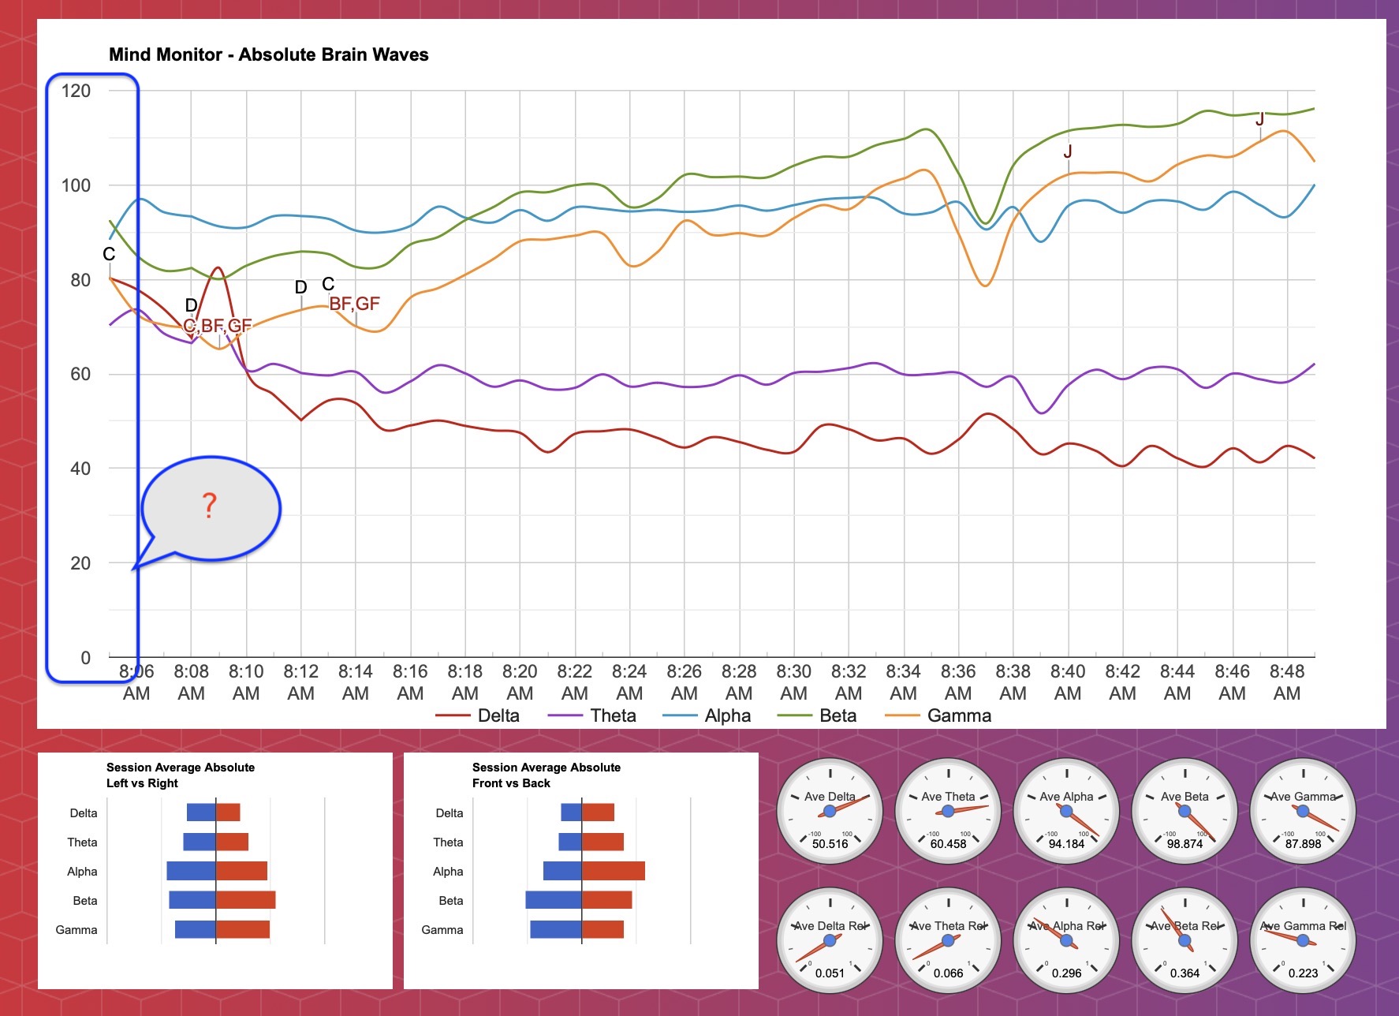This screenshot has height=1016, width=1399.
Task: Click the Theta legend entry under main chart
Action: (592, 715)
